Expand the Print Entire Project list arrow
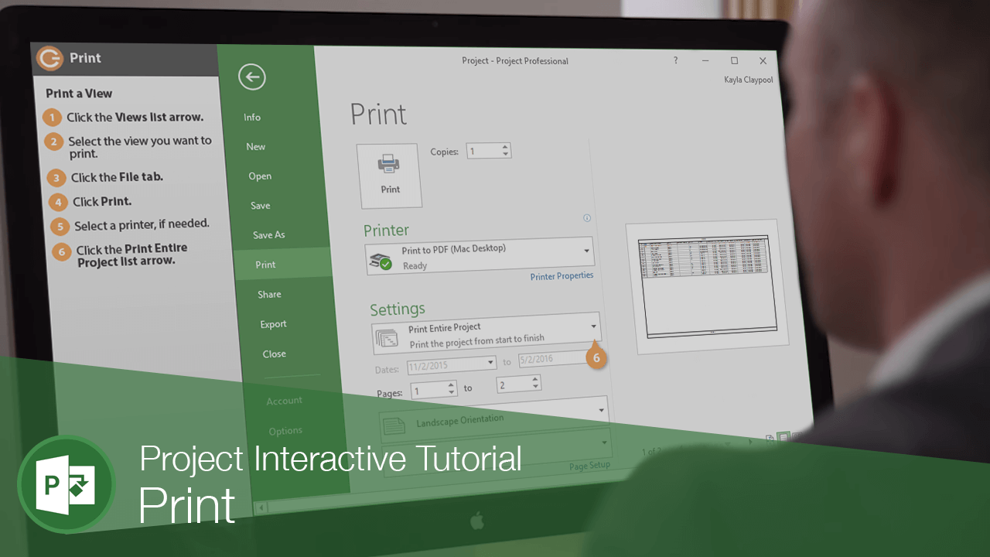990x557 pixels. (594, 326)
